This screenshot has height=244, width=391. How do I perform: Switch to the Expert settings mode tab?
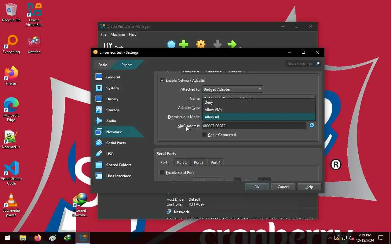click(x=126, y=65)
